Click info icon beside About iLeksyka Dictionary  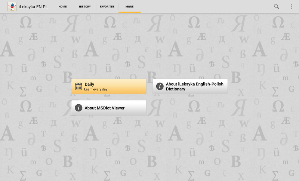(x=160, y=86)
